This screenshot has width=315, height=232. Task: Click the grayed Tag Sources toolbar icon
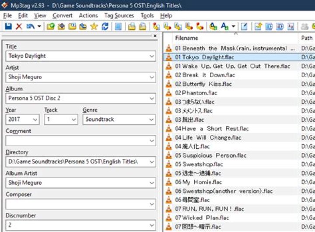pyautogui.click(x=304, y=26)
